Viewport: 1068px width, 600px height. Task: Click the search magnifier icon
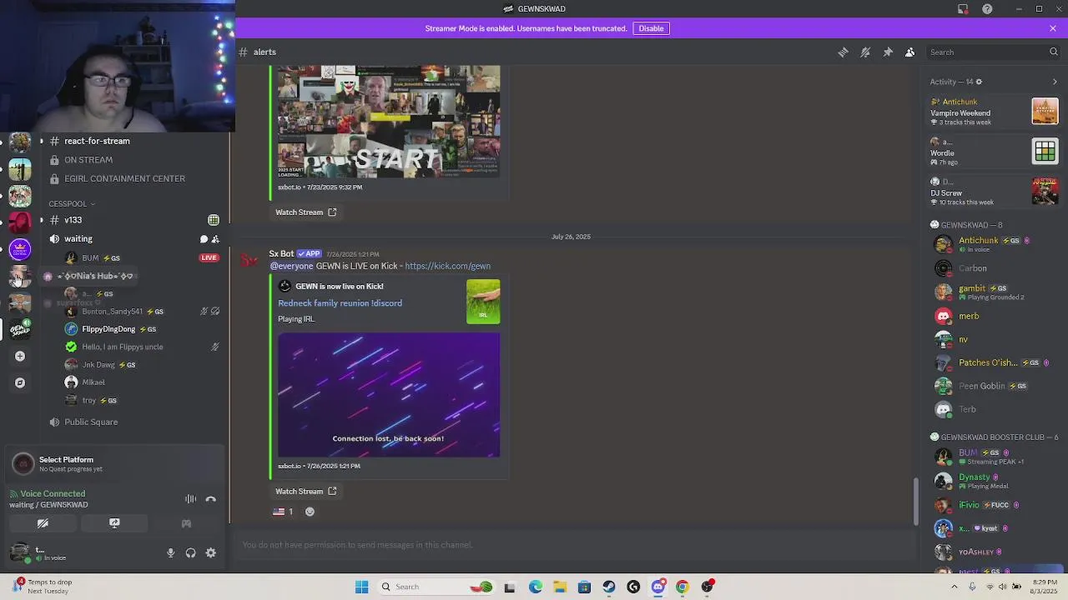[1053, 52]
